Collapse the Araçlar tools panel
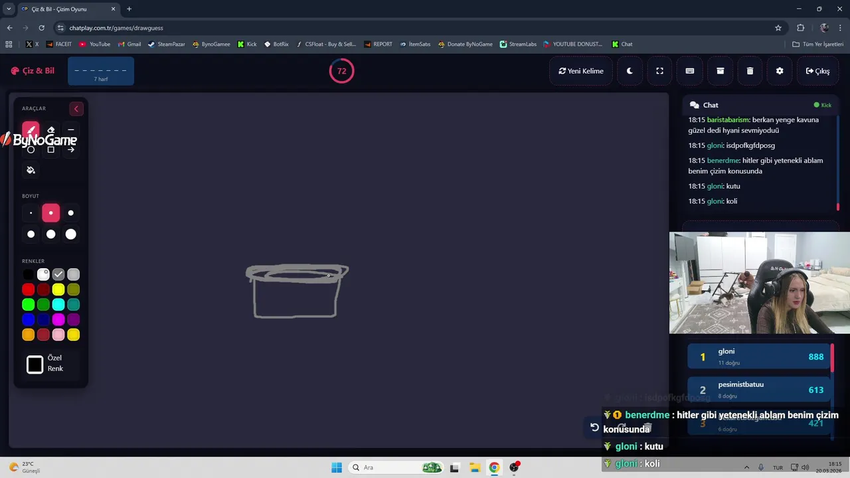850x478 pixels. pos(76,109)
